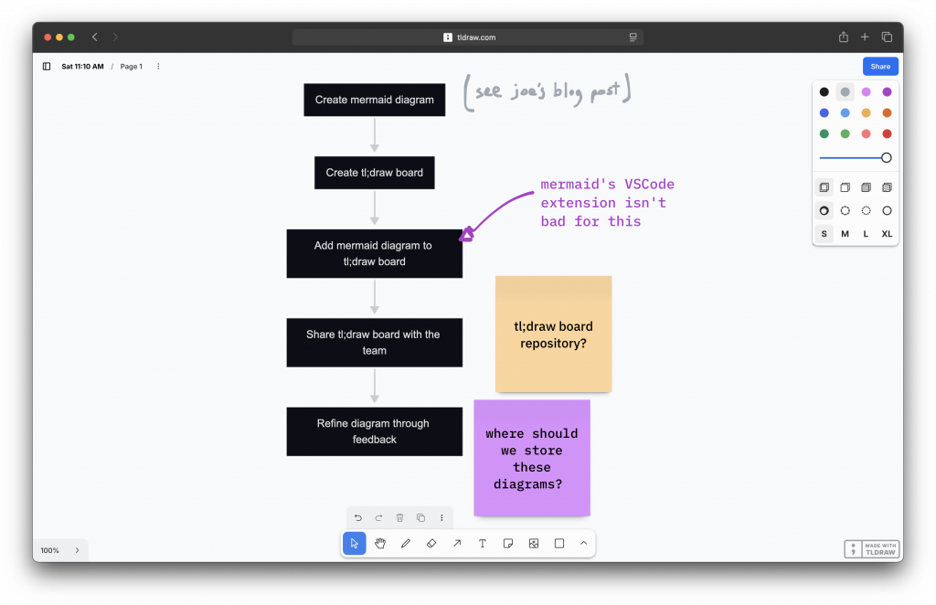
Task: Click the trash delete icon
Action: click(x=399, y=518)
